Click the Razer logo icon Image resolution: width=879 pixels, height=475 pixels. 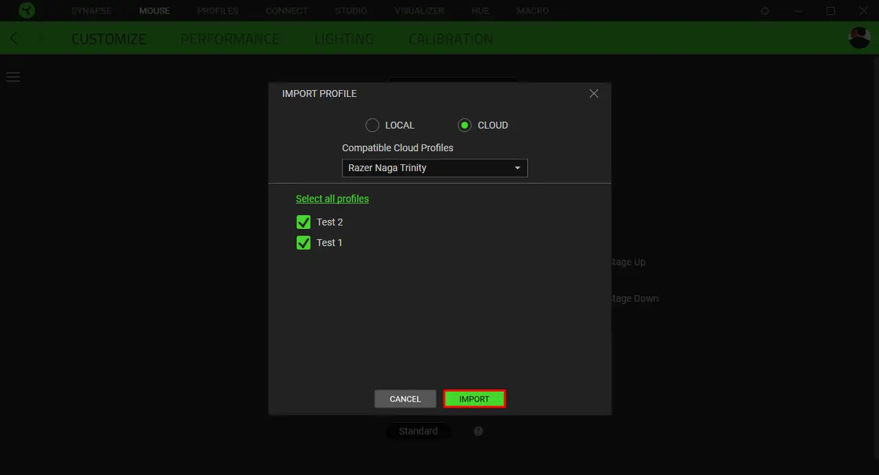[26, 10]
